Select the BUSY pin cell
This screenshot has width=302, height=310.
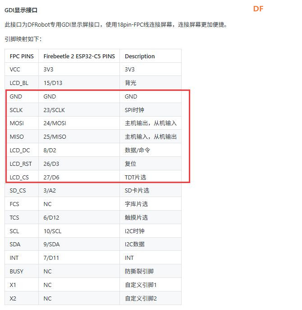(x=16, y=271)
